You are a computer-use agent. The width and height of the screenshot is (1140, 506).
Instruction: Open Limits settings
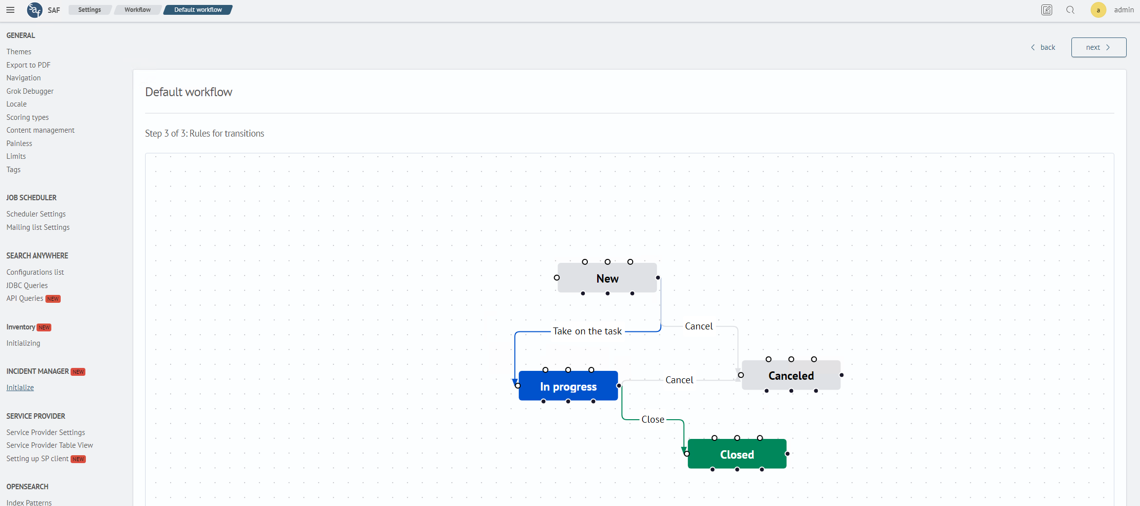coord(16,156)
